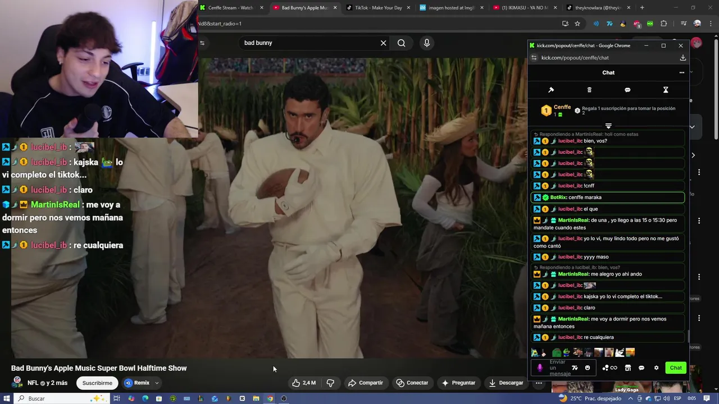Viewport: 719px width, 404px height.
Task: Open weather widget '25°C Prac. despejado'
Action: click(x=590, y=398)
